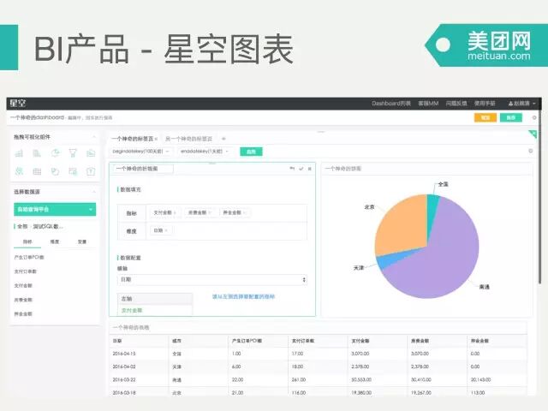The image size is (548, 411).
Task: Click the 2016-04-15 date cell
Action: (124, 354)
